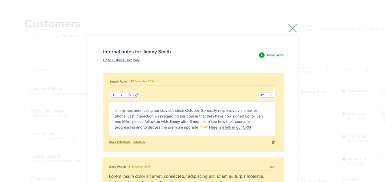Toggle bold formatting in note editor
The image size is (385, 182).
114,95
